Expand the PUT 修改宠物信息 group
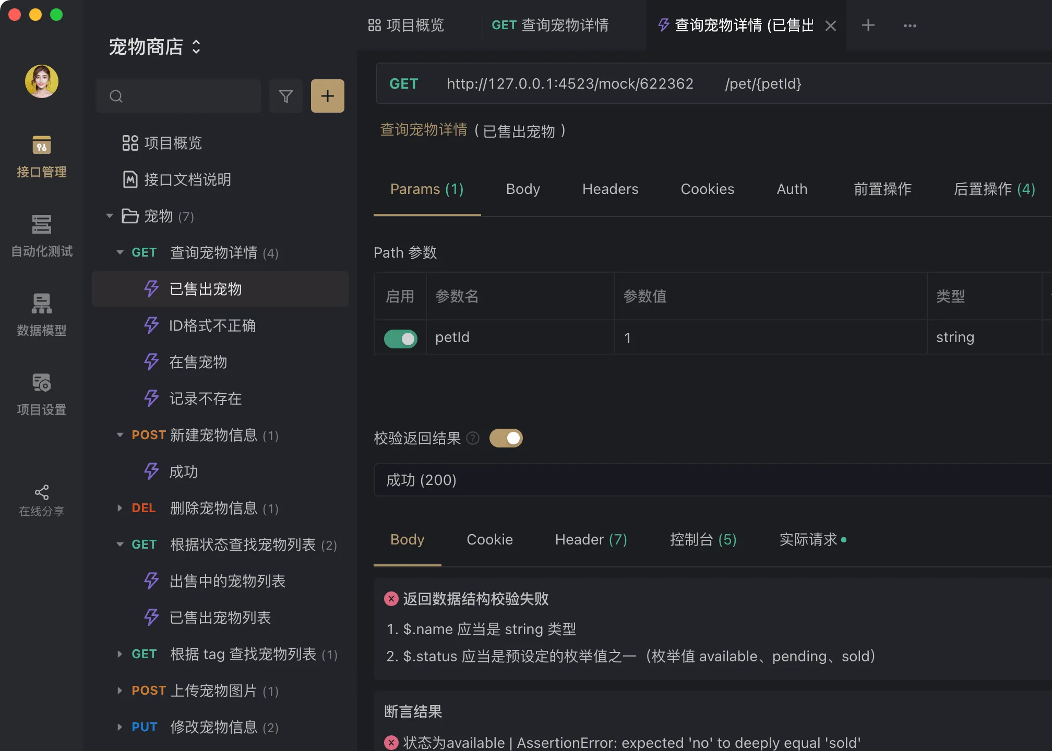 click(x=119, y=727)
